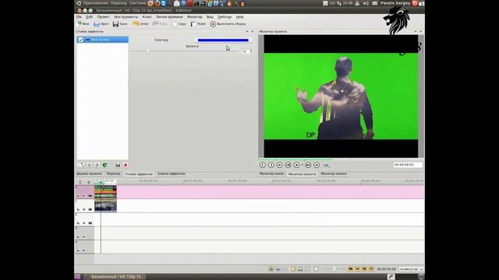Click the set zone start monitor button
The width and height of the screenshot is (499, 280).
click(x=263, y=165)
